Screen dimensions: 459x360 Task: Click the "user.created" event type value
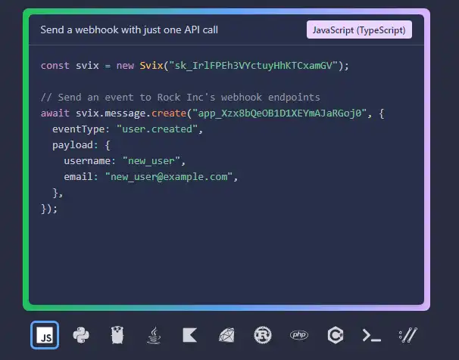(157, 129)
